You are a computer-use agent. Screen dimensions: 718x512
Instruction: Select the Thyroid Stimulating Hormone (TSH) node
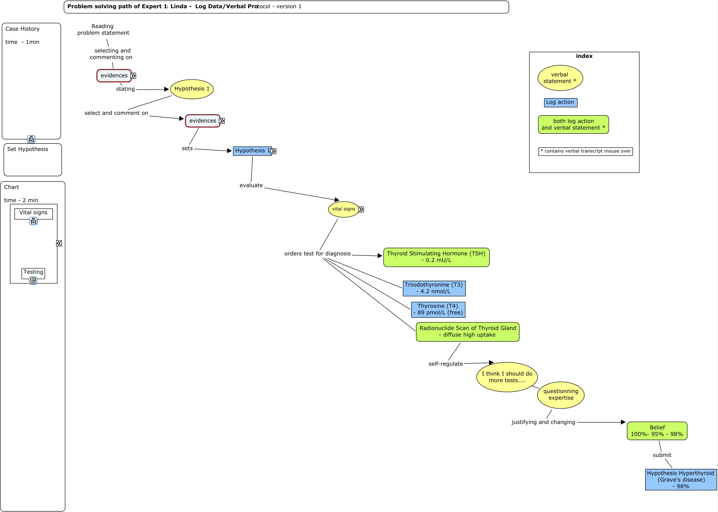click(436, 257)
